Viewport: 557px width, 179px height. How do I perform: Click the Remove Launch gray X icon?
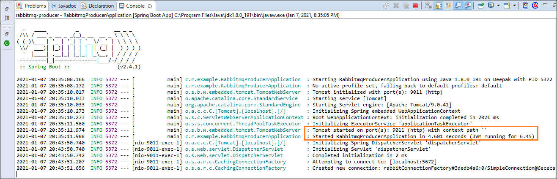click(396, 6)
